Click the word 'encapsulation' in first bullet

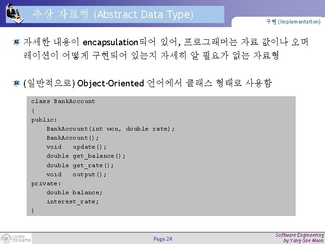tap(110, 42)
